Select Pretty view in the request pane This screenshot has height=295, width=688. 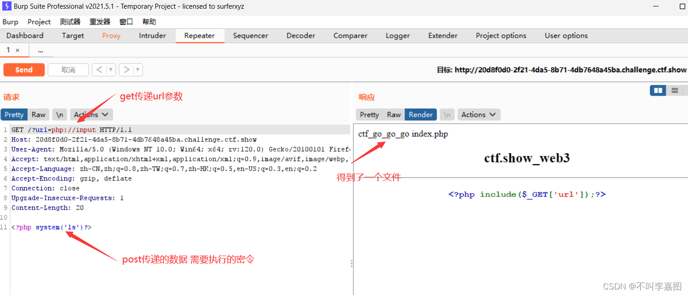coord(14,115)
